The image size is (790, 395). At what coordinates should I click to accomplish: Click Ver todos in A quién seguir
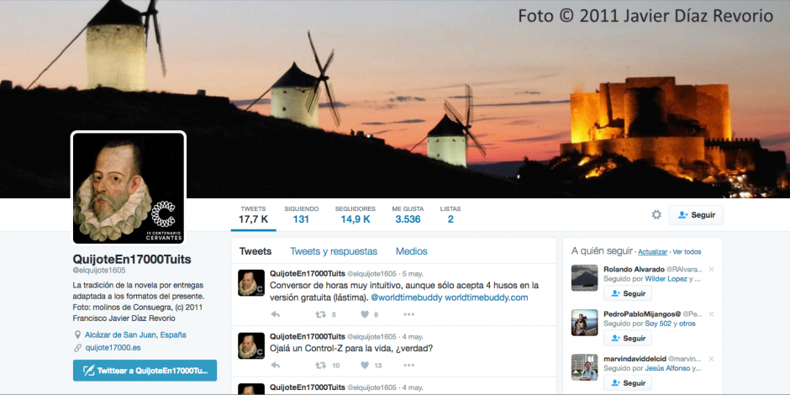click(x=687, y=252)
